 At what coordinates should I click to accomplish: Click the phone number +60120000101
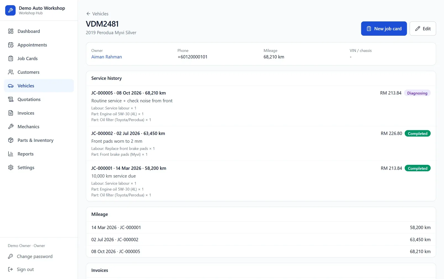192,57
